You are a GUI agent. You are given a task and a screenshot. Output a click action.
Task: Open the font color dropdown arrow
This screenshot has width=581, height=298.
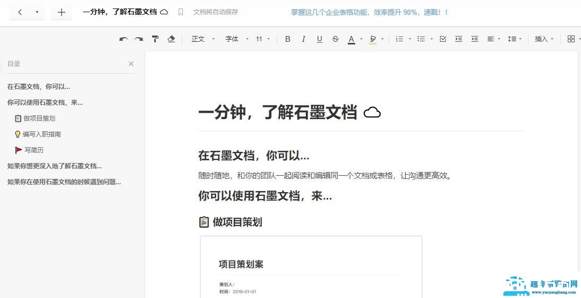(x=361, y=39)
